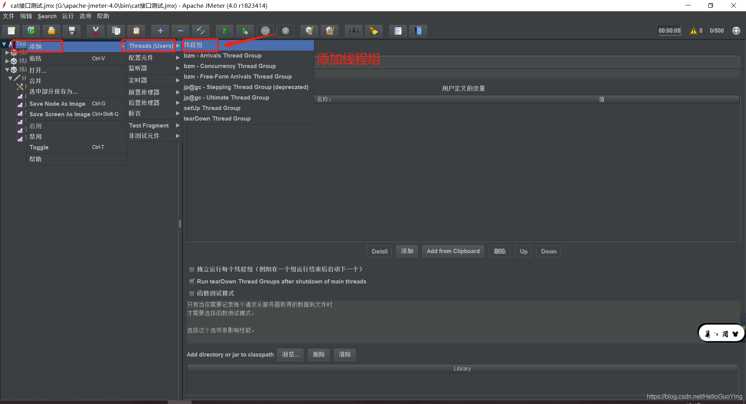The height and width of the screenshot is (404, 746).
Task: Click the Down button
Action: click(549, 251)
